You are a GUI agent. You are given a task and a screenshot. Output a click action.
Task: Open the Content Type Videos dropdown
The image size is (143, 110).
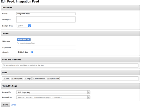pyautogui.click(x=23, y=26)
